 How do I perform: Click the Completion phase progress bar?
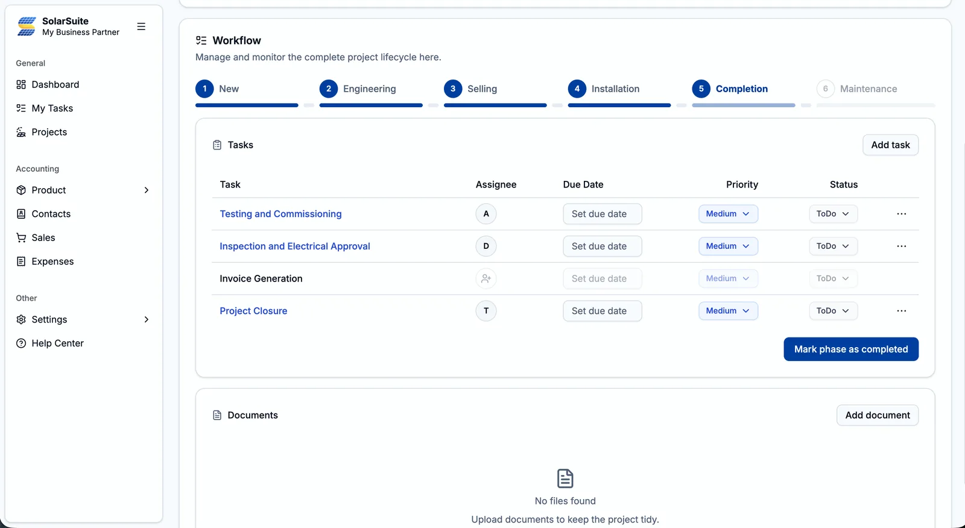[x=744, y=105]
